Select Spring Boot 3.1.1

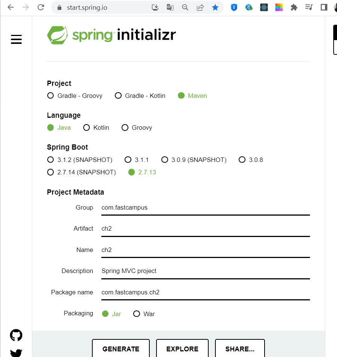pyautogui.click(x=137, y=160)
